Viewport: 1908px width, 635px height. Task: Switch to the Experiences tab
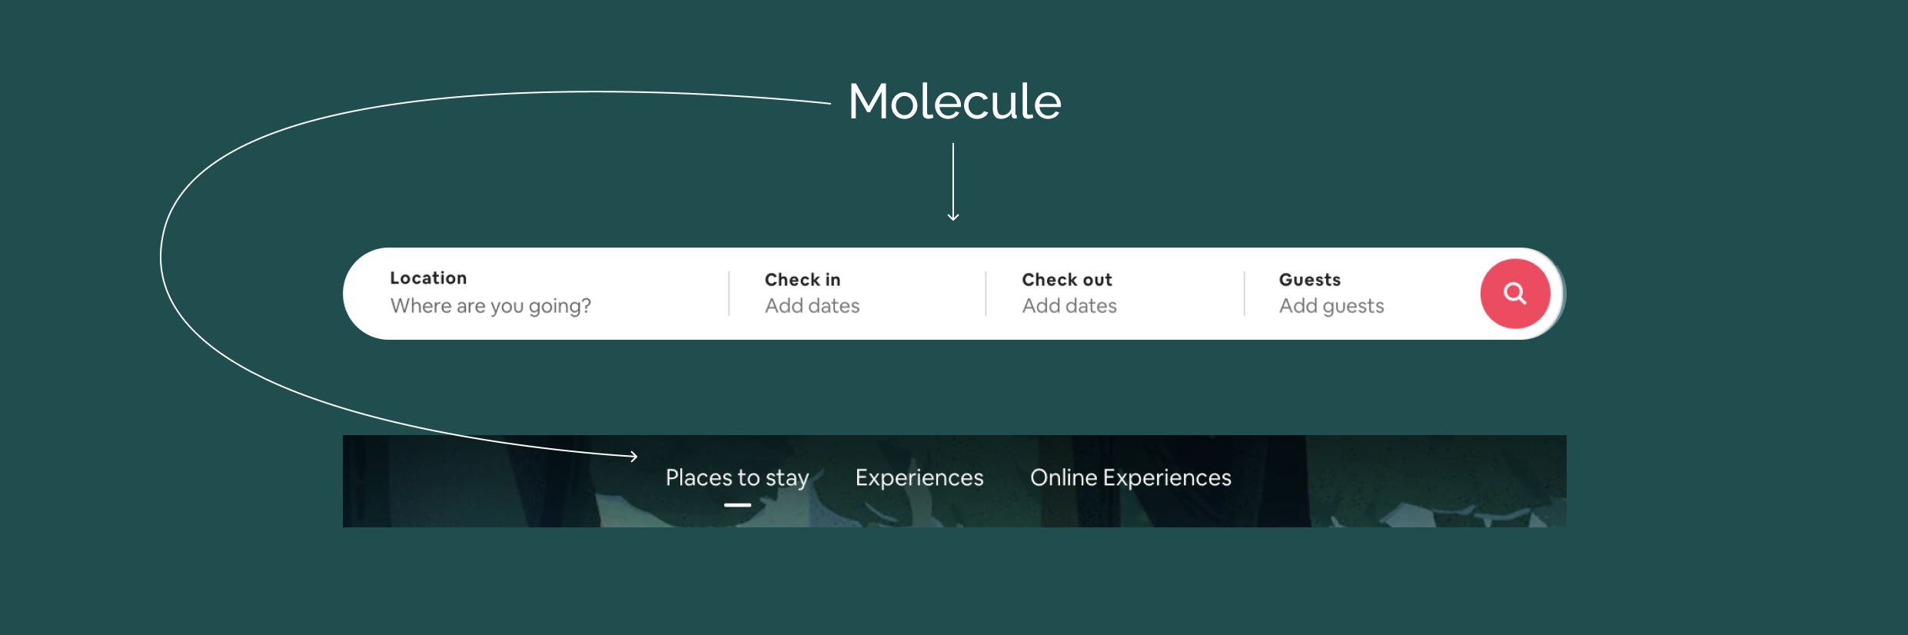919,478
